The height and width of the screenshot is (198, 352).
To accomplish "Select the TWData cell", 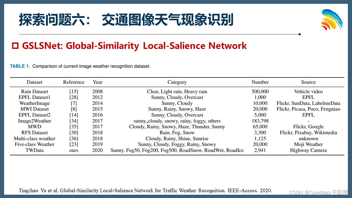I will pos(35,150).
